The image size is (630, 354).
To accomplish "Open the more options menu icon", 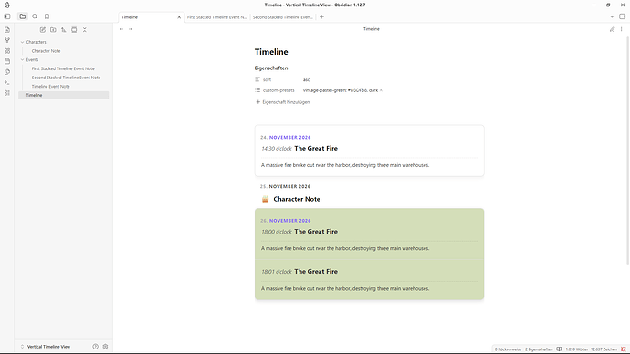I will pyautogui.click(x=621, y=29).
